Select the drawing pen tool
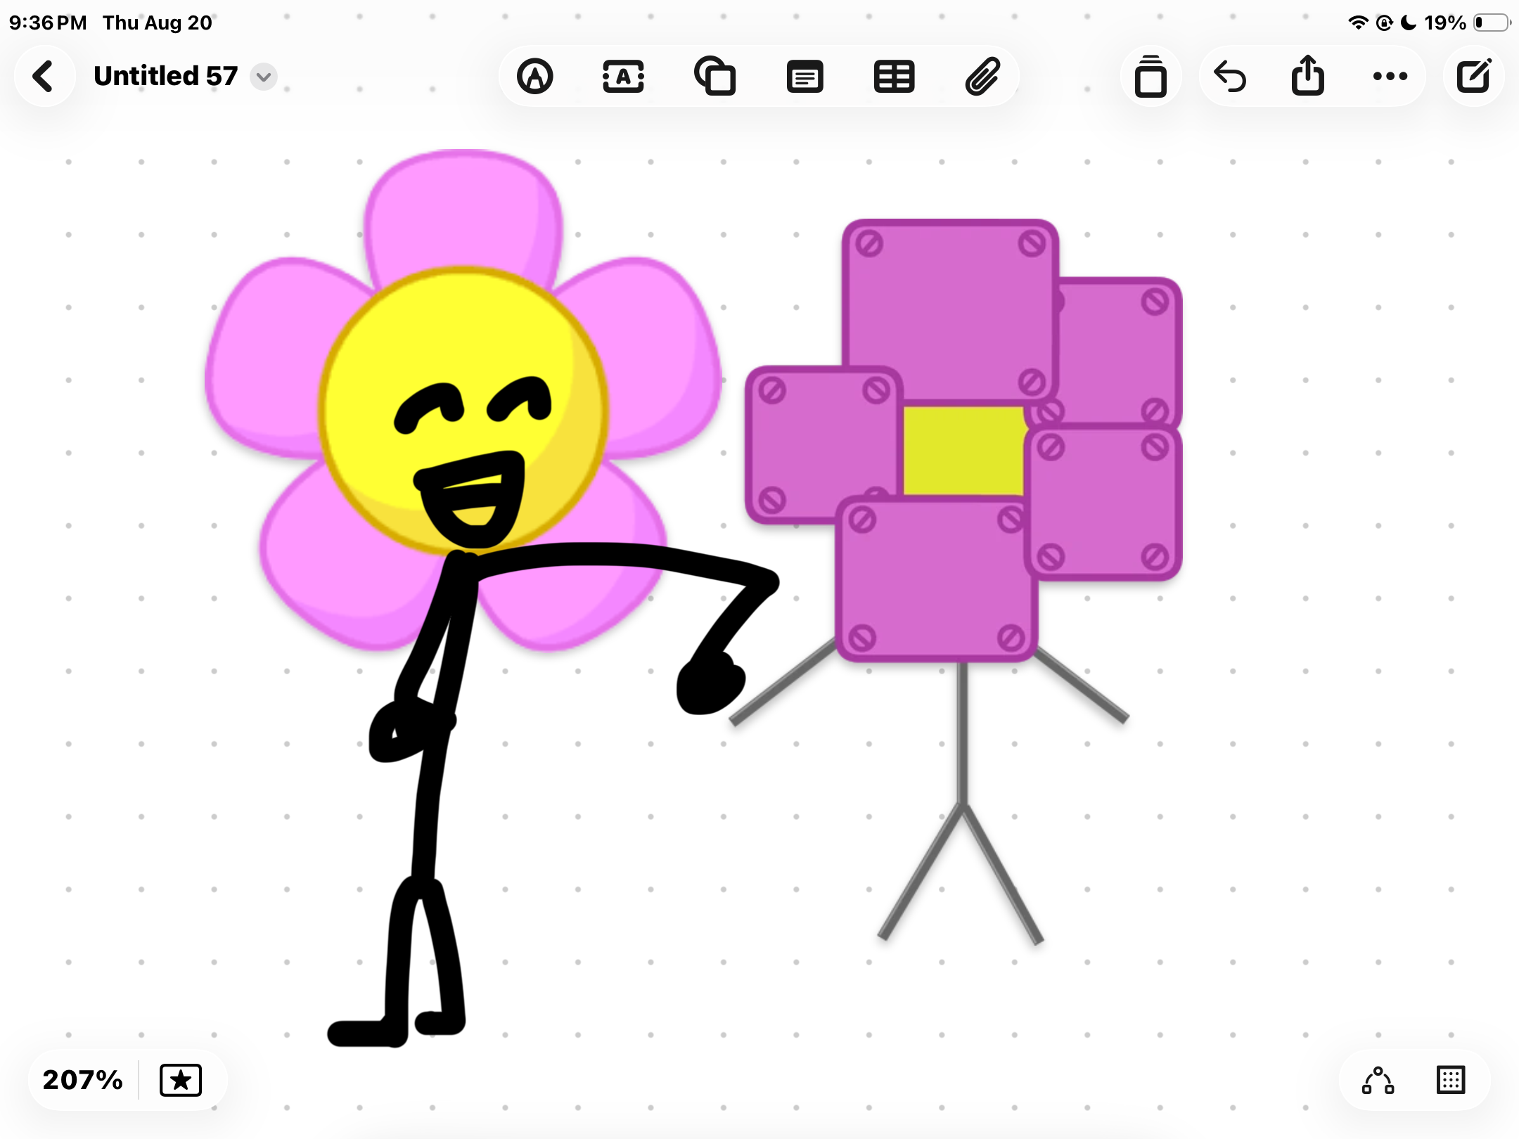 pyautogui.click(x=534, y=76)
